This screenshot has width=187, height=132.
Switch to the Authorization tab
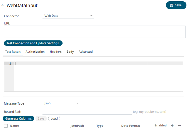click(x=35, y=52)
